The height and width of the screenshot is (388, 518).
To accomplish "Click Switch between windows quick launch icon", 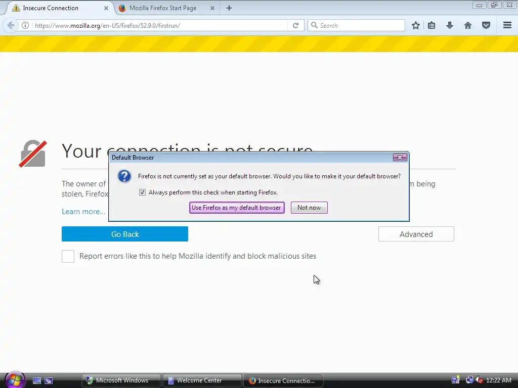I will pos(49,381).
